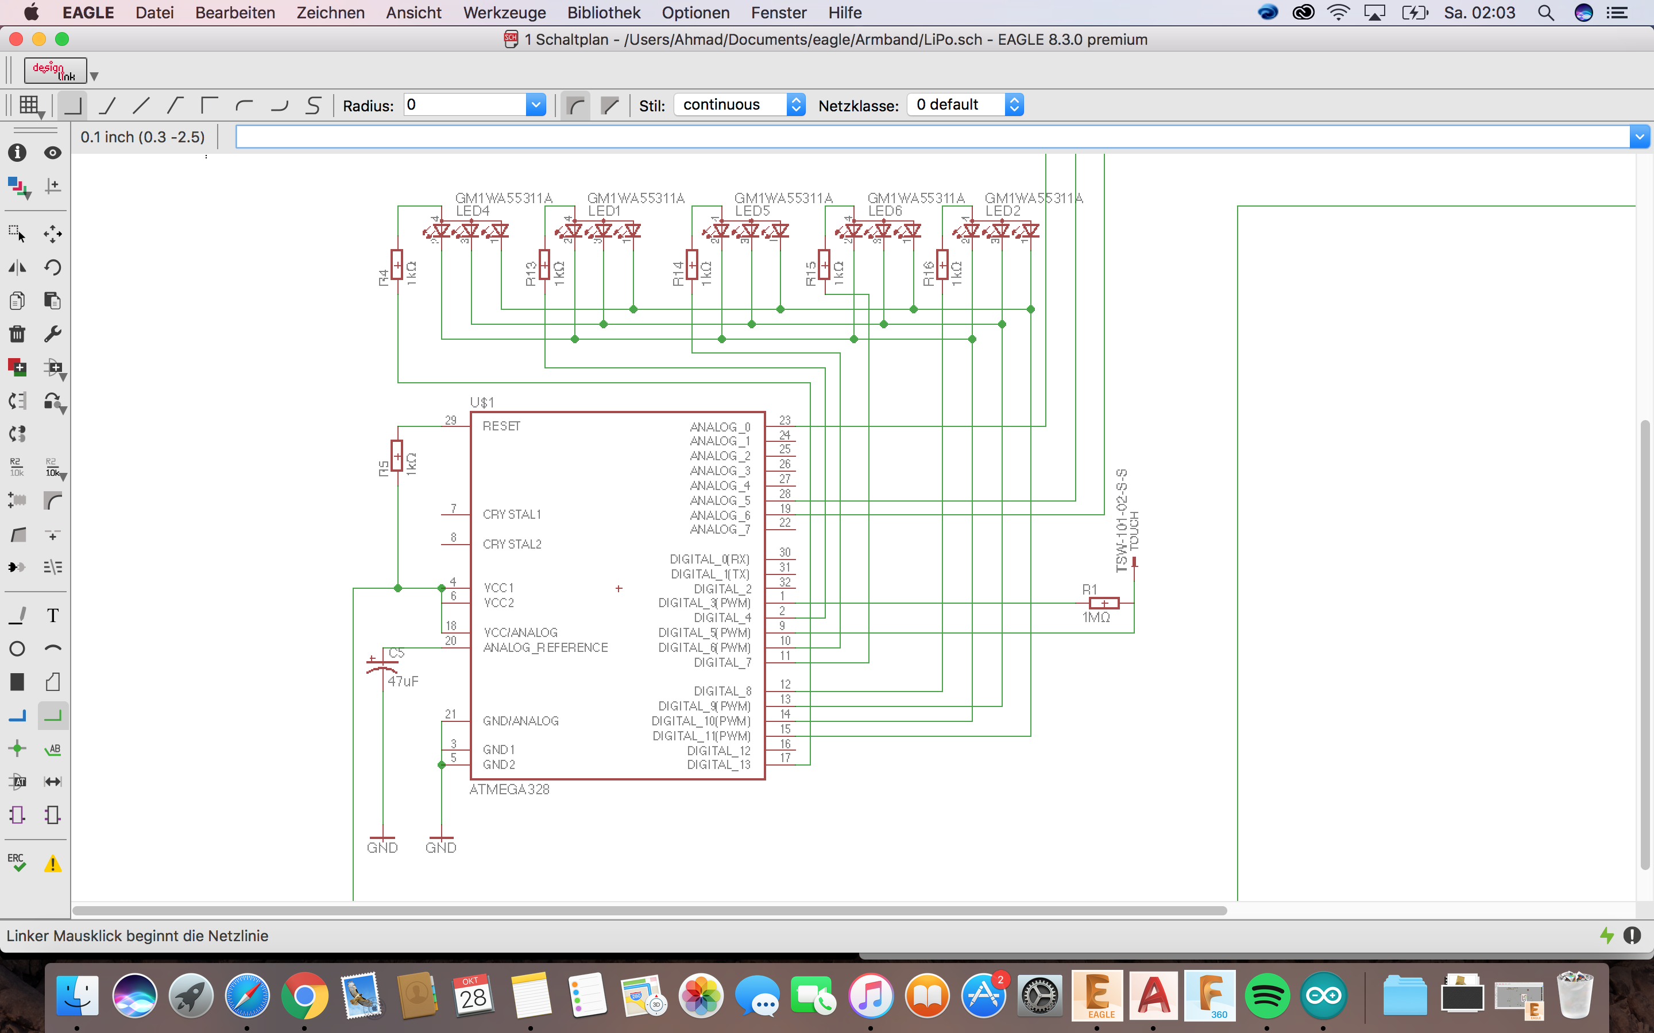Expand the command line history dropdown
This screenshot has width=1654, height=1033.
[1639, 137]
